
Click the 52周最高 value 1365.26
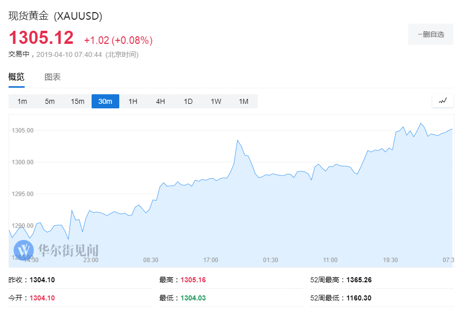tap(359, 280)
